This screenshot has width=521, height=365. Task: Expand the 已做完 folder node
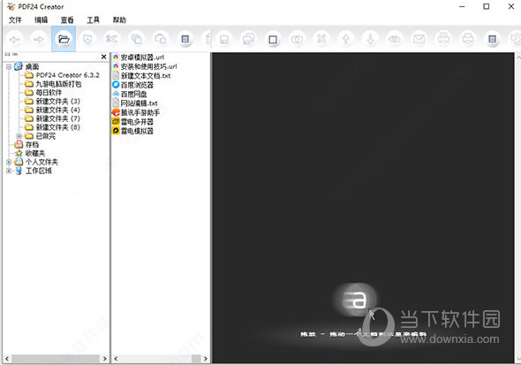tap(19, 136)
